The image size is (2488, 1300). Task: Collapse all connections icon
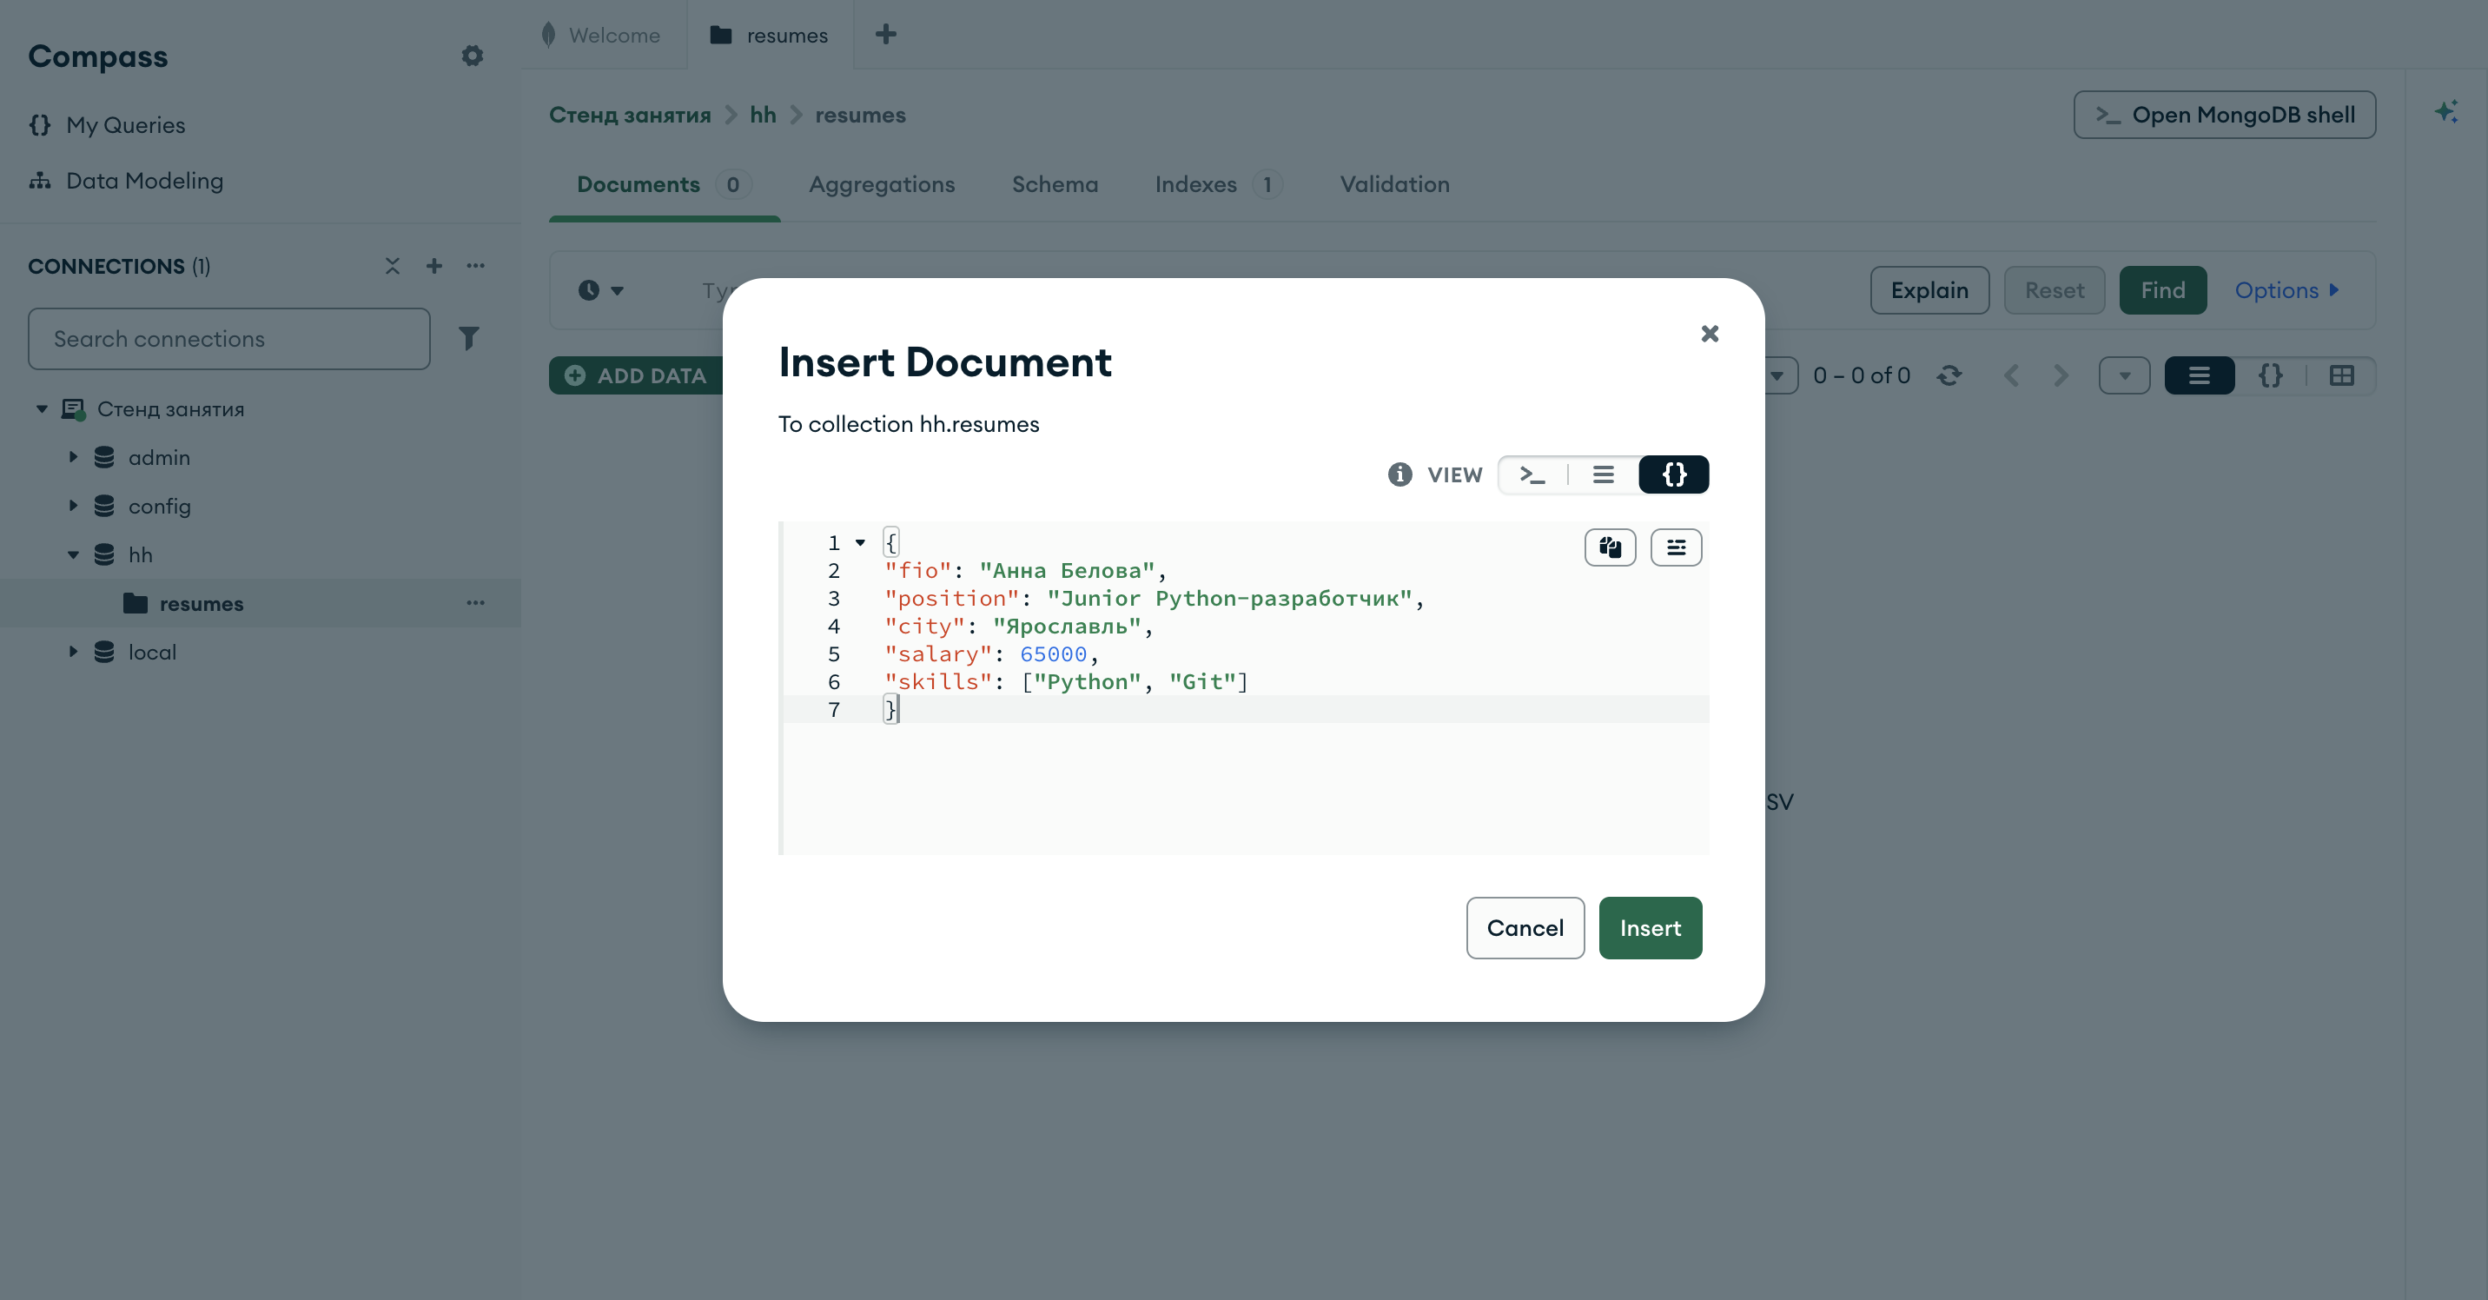click(392, 266)
